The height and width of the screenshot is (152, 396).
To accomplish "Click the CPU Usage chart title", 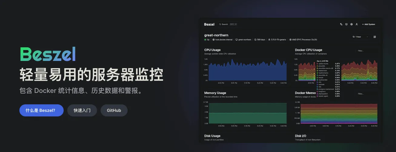I will pyautogui.click(x=212, y=50).
